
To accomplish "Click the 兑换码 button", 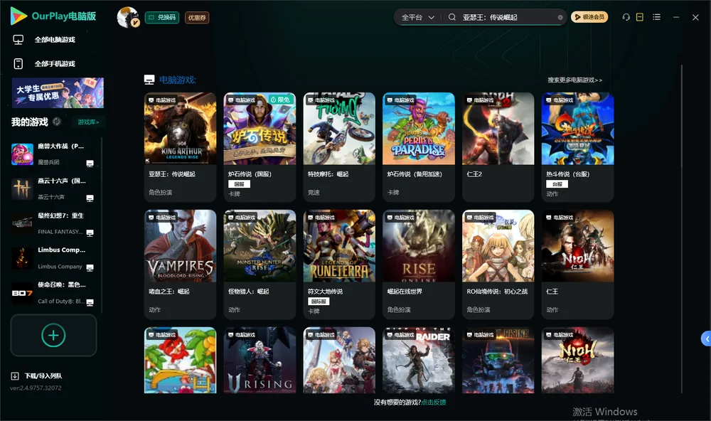I will click(162, 17).
